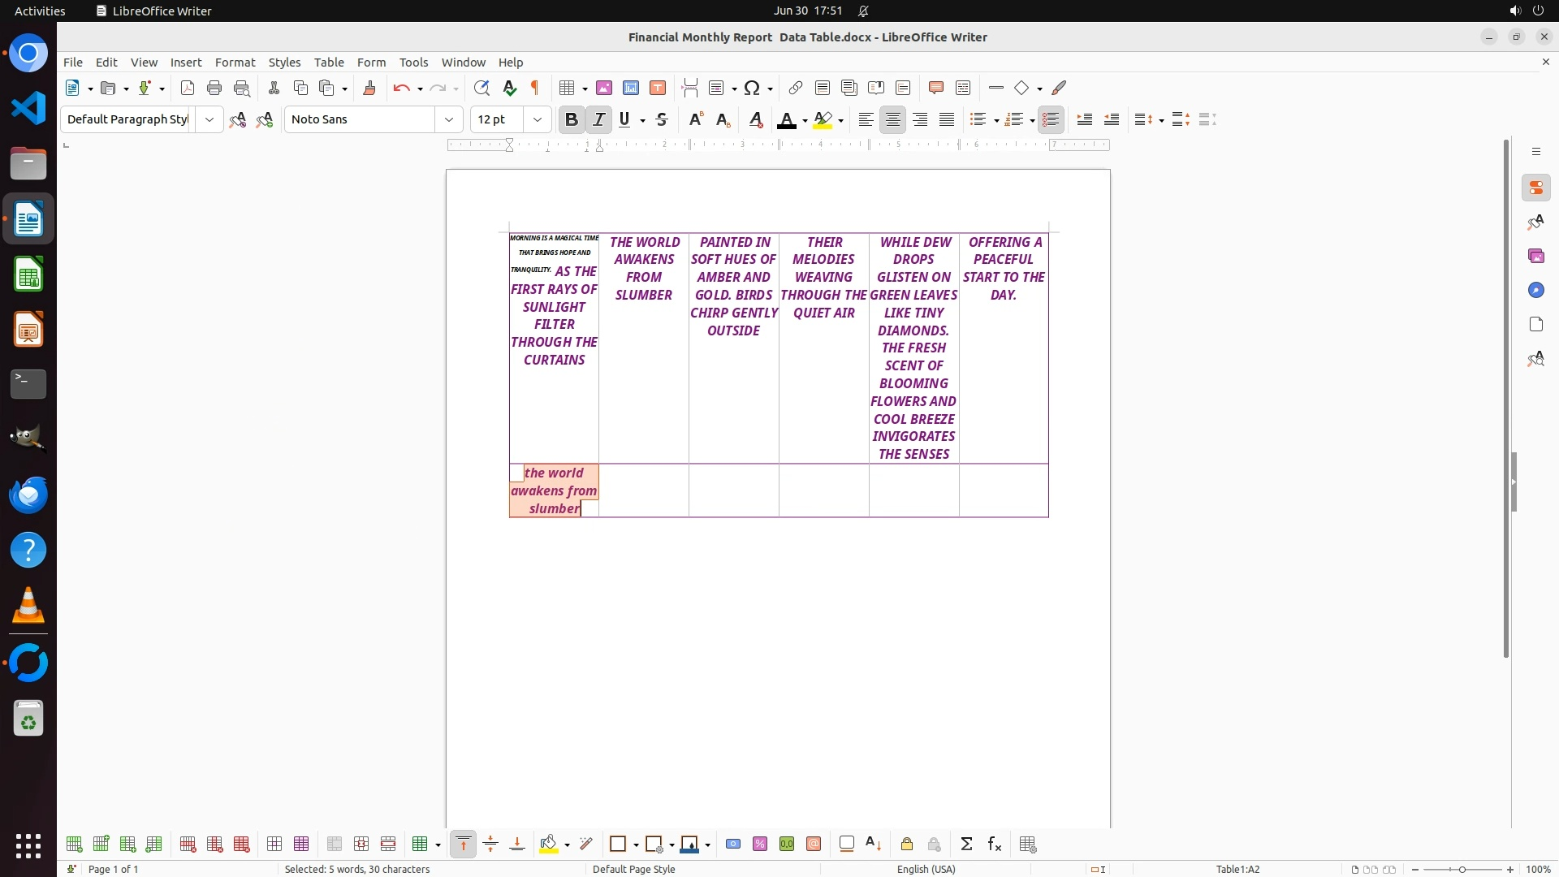1559x877 pixels.
Task: Open the paragraph style dropdown arrow
Action: click(x=209, y=119)
